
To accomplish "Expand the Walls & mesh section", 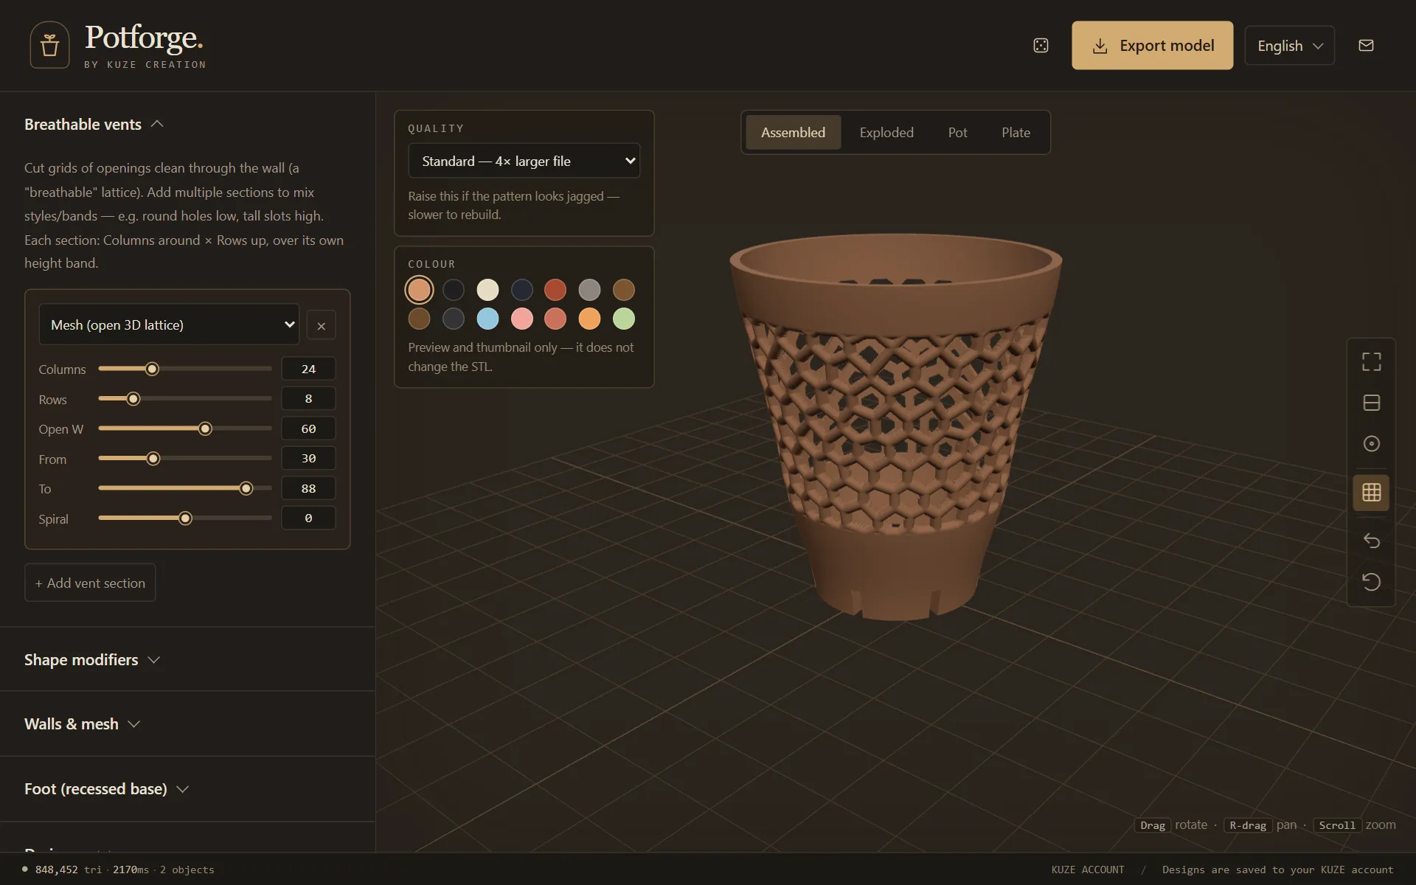I will pos(82,724).
